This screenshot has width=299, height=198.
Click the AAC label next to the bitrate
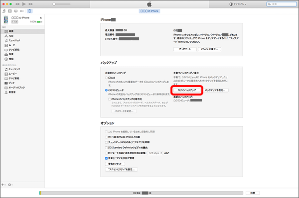tap(166, 153)
